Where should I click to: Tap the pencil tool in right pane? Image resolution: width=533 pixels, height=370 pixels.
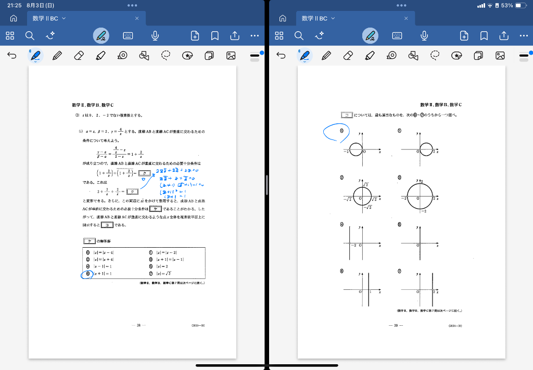(x=326, y=55)
